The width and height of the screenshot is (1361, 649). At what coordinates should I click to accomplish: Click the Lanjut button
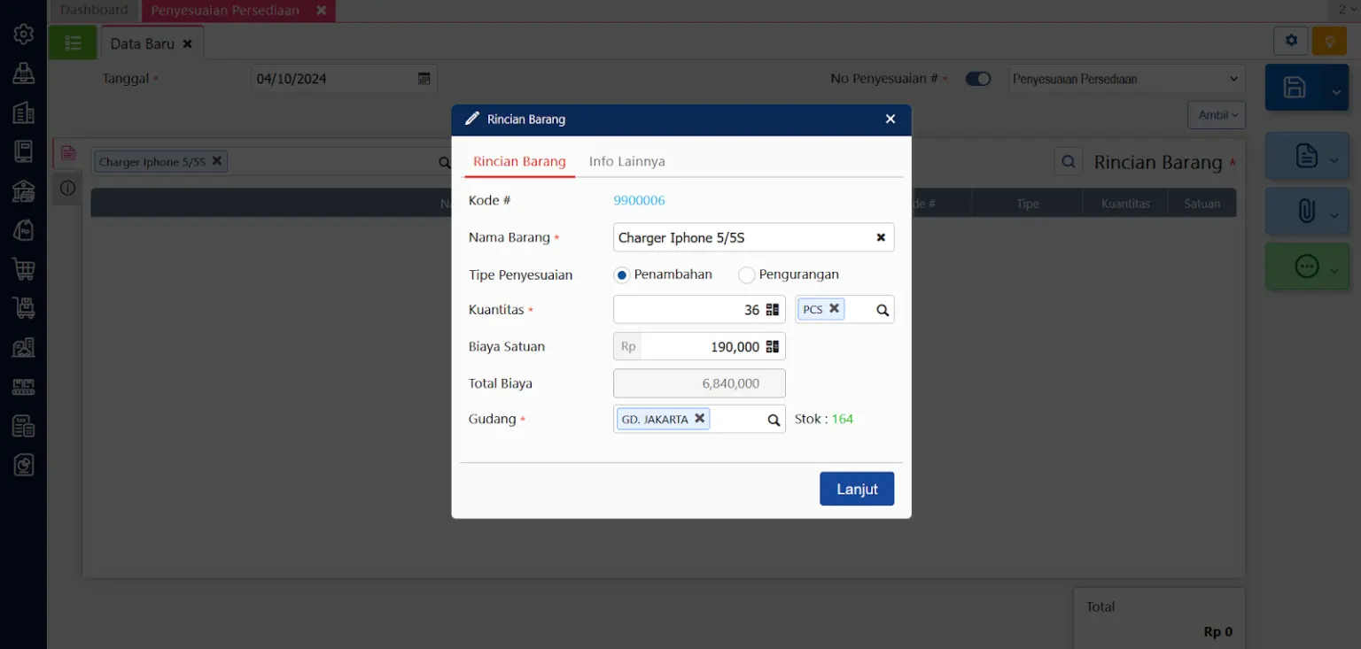click(856, 489)
